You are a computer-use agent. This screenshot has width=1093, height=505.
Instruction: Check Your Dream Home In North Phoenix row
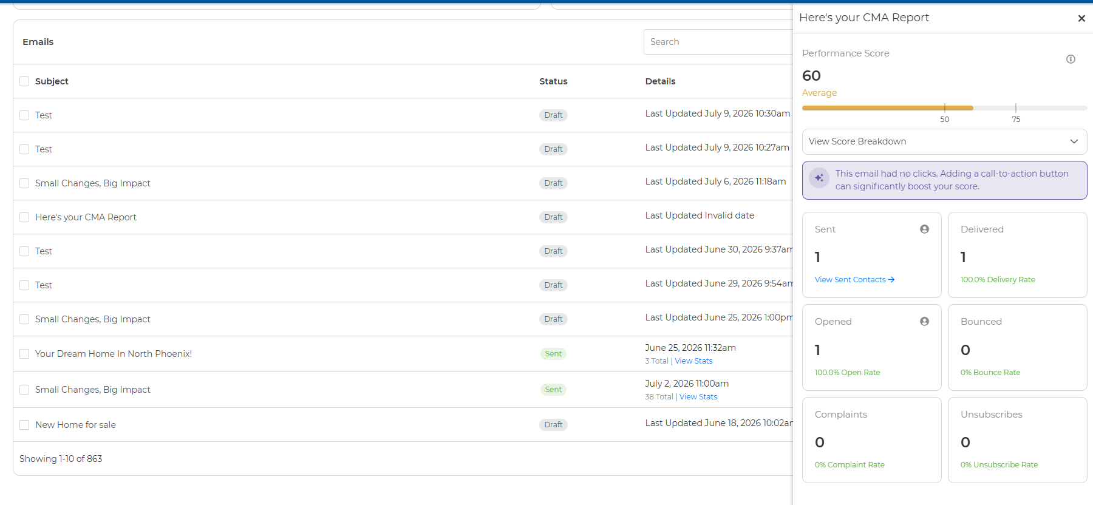(x=24, y=354)
